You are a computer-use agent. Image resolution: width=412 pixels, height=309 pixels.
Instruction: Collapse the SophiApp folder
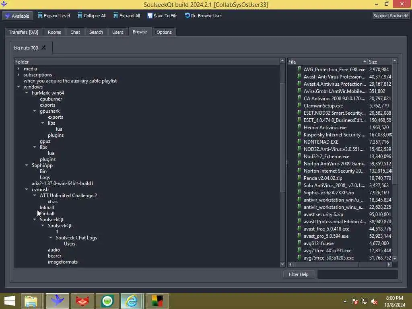[27, 165]
